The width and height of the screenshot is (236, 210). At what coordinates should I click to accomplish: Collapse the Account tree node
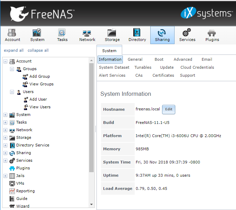click(5, 61)
